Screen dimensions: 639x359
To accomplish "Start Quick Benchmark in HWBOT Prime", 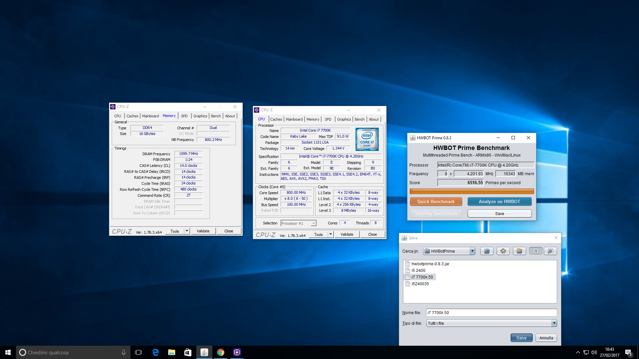I will pos(436,201).
